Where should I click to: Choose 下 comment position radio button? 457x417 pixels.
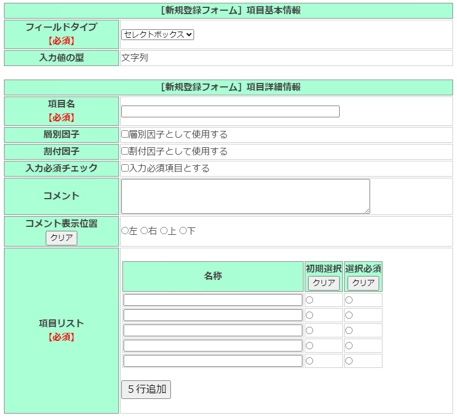(x=183, y=231)
